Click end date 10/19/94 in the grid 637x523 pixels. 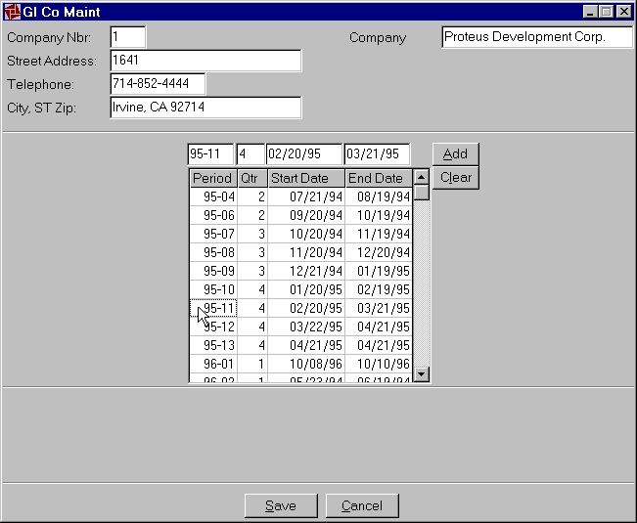pyautogui.click(x=379, y=215)
